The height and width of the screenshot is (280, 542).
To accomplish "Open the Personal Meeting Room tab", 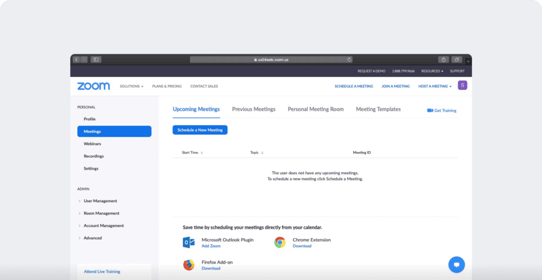I will tap(315, 110).
